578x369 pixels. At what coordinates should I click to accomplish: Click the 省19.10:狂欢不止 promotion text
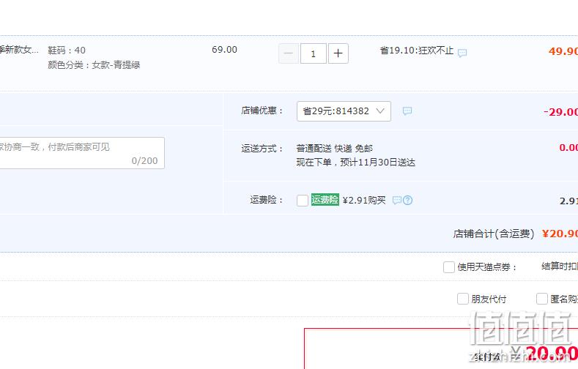417,51
